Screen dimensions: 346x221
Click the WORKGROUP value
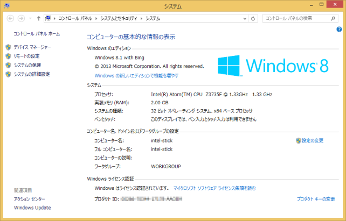[166, 166]
